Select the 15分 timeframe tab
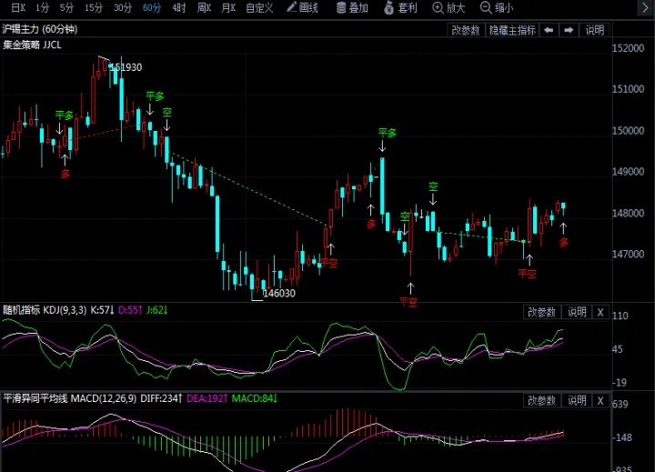 point(94,7)
